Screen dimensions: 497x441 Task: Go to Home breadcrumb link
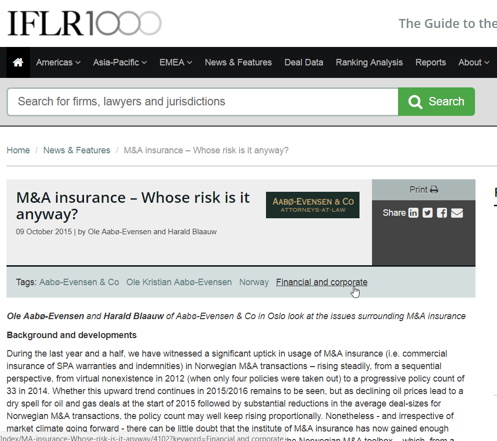point(18,150)
